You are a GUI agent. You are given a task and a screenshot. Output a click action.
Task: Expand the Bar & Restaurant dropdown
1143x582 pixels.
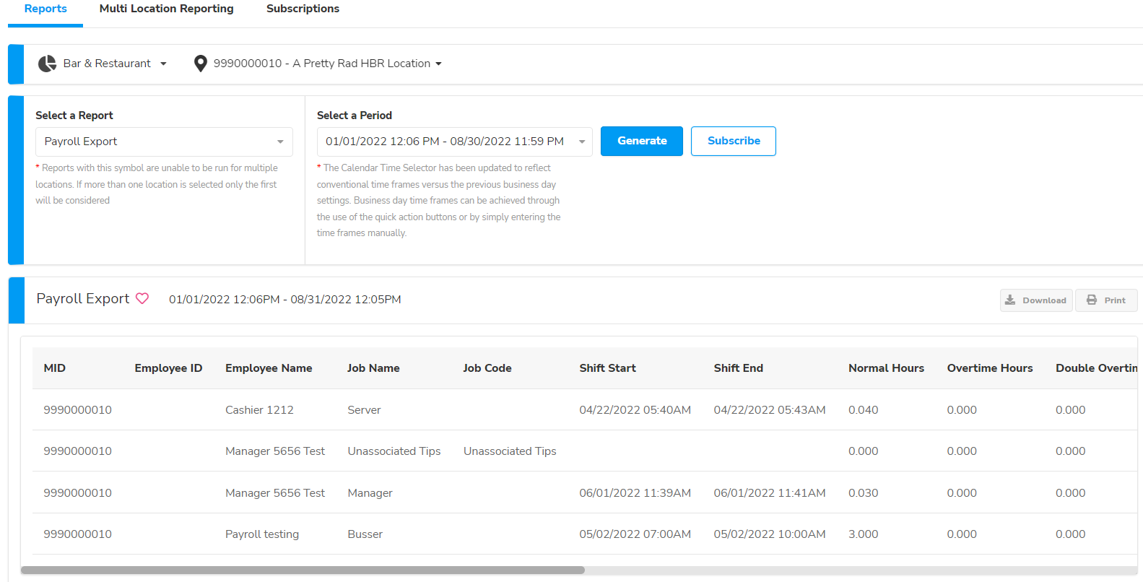pos(163,64)
